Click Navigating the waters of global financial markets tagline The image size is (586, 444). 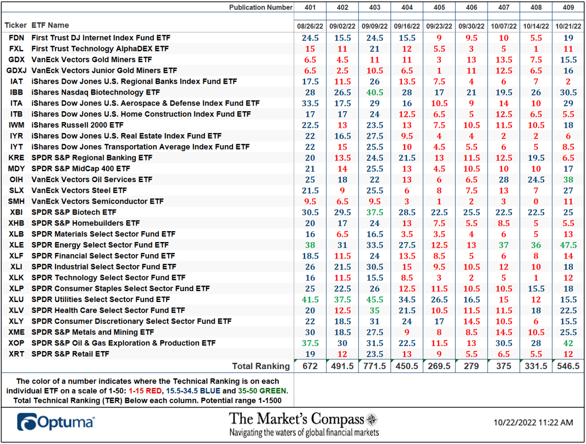tap(304, 433)
